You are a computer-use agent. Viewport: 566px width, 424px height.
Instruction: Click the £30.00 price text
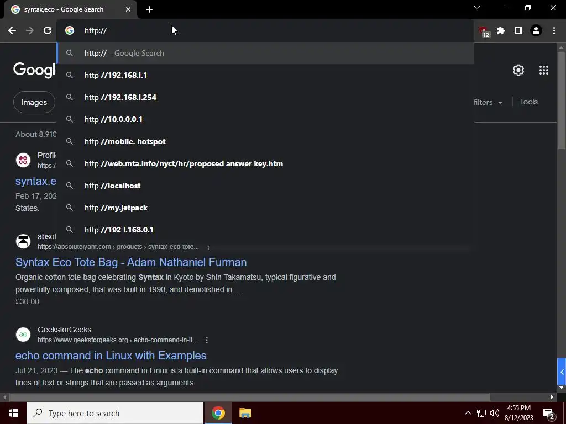[x=27, y=301]
